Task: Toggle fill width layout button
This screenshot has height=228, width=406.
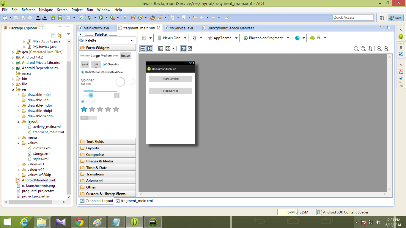Action: point(143,48)
